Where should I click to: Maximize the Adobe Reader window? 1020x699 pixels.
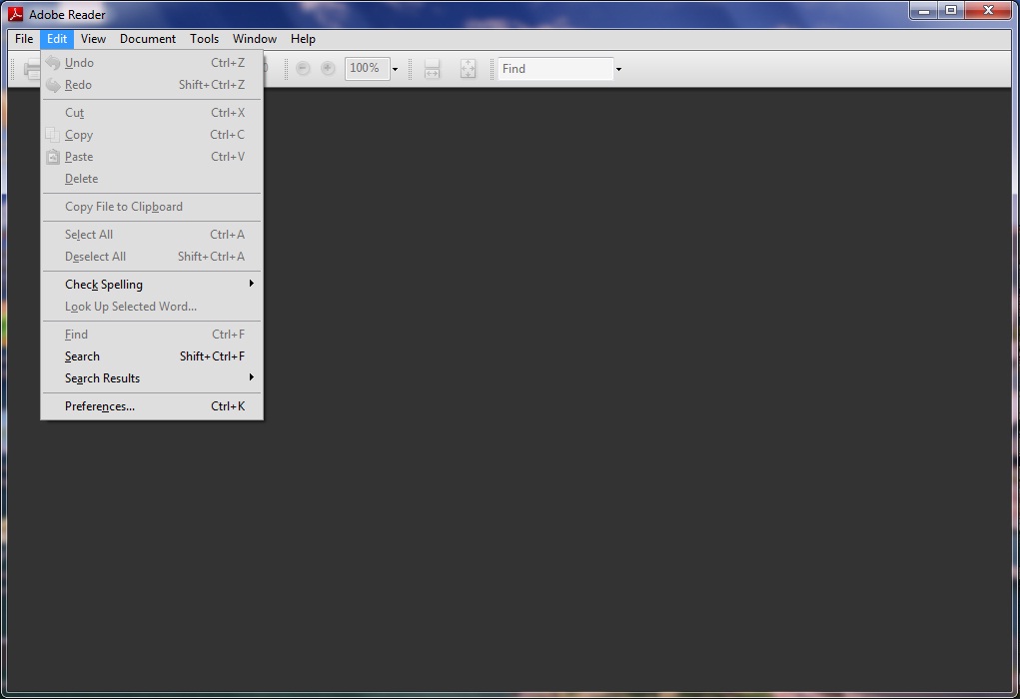[x=951, y=10]
